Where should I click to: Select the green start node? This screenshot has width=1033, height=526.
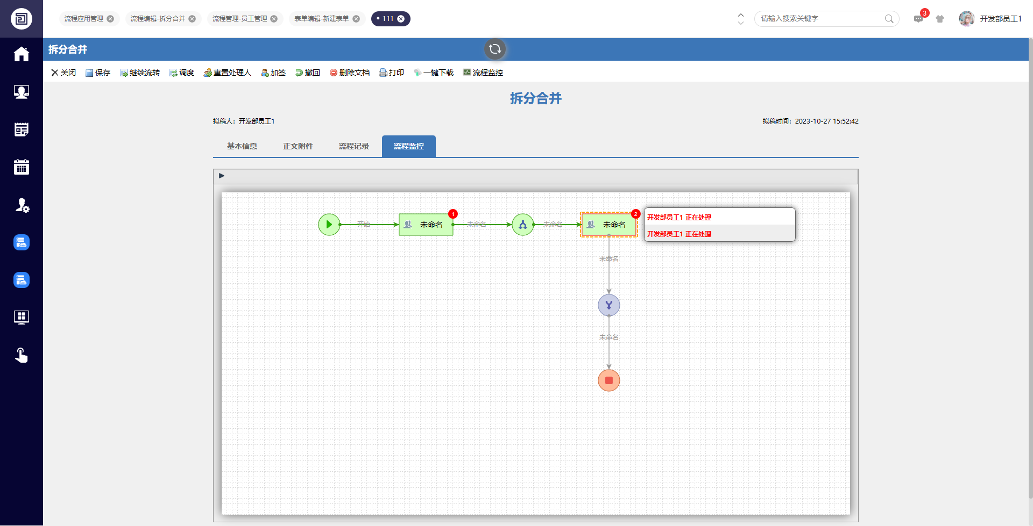point(329,225)
